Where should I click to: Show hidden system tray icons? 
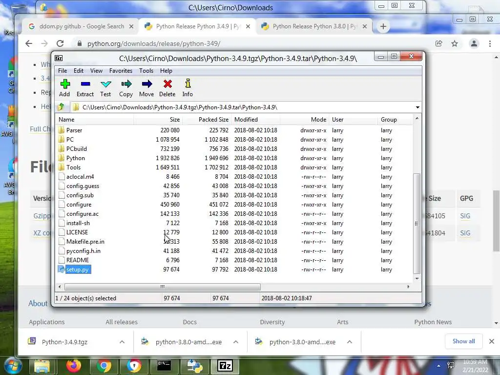[x=439, y=366]
